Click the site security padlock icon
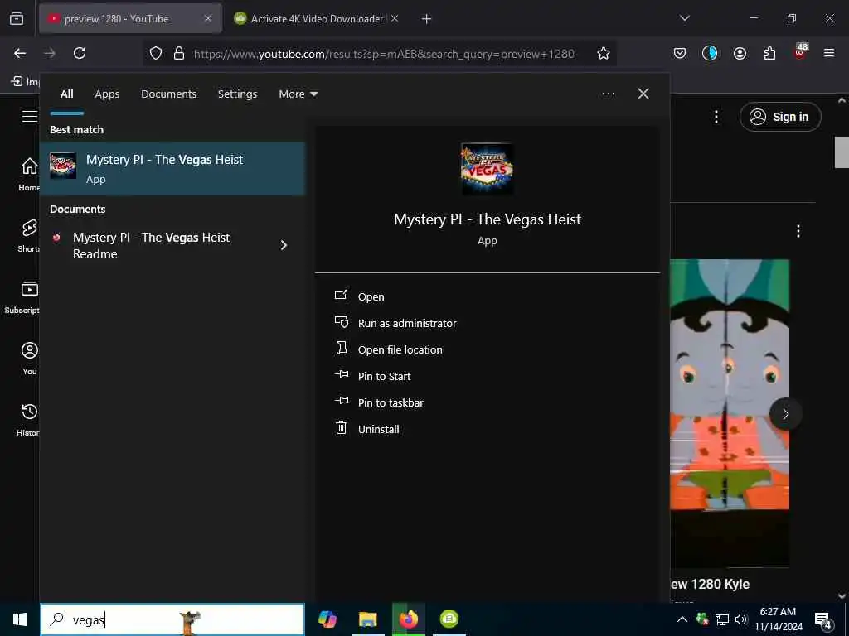 [179, 53]
